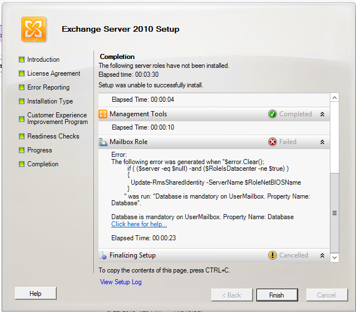Click the Mailbox Role header row
The height and width of the screenshot is (312, 356).
coord(214,142)
